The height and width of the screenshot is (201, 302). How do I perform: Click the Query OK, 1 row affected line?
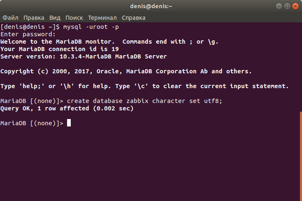coord(67,108)
